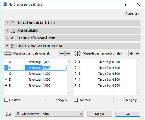This screenshot has width=145, height=120.
Task: Select the distance value of row D
Action: (x=47, y=80)
